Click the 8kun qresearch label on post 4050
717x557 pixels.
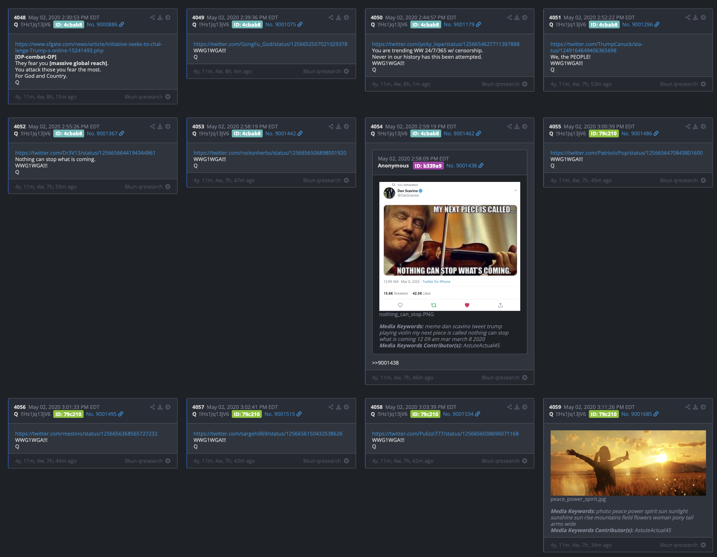[x=500, y=84]
